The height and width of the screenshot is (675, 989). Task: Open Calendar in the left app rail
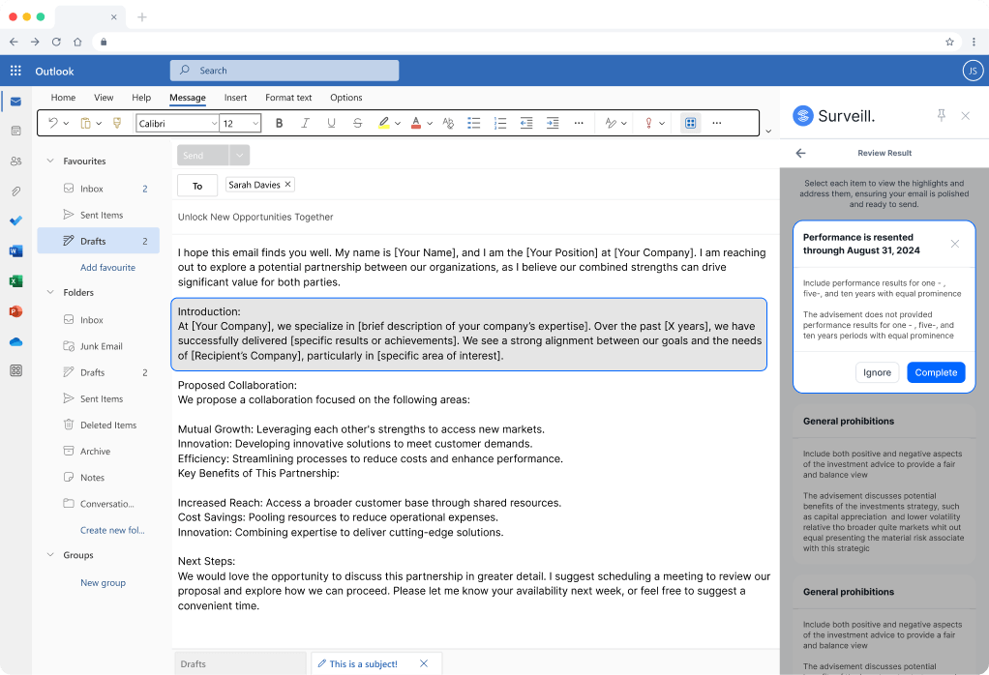tap(15, 132)
